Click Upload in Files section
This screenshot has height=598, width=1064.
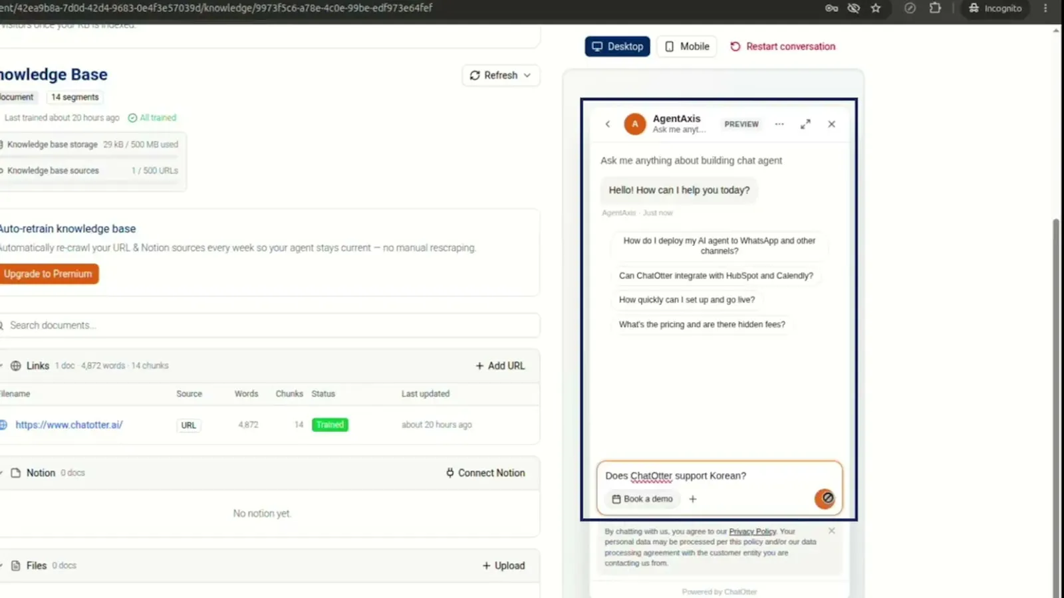[503, 565]
